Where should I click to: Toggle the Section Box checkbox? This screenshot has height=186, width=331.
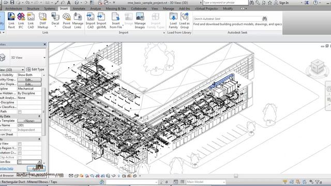[20, 162]
